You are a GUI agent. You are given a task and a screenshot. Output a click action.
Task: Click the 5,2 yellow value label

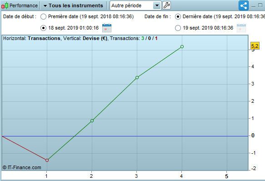pos(255,46)
